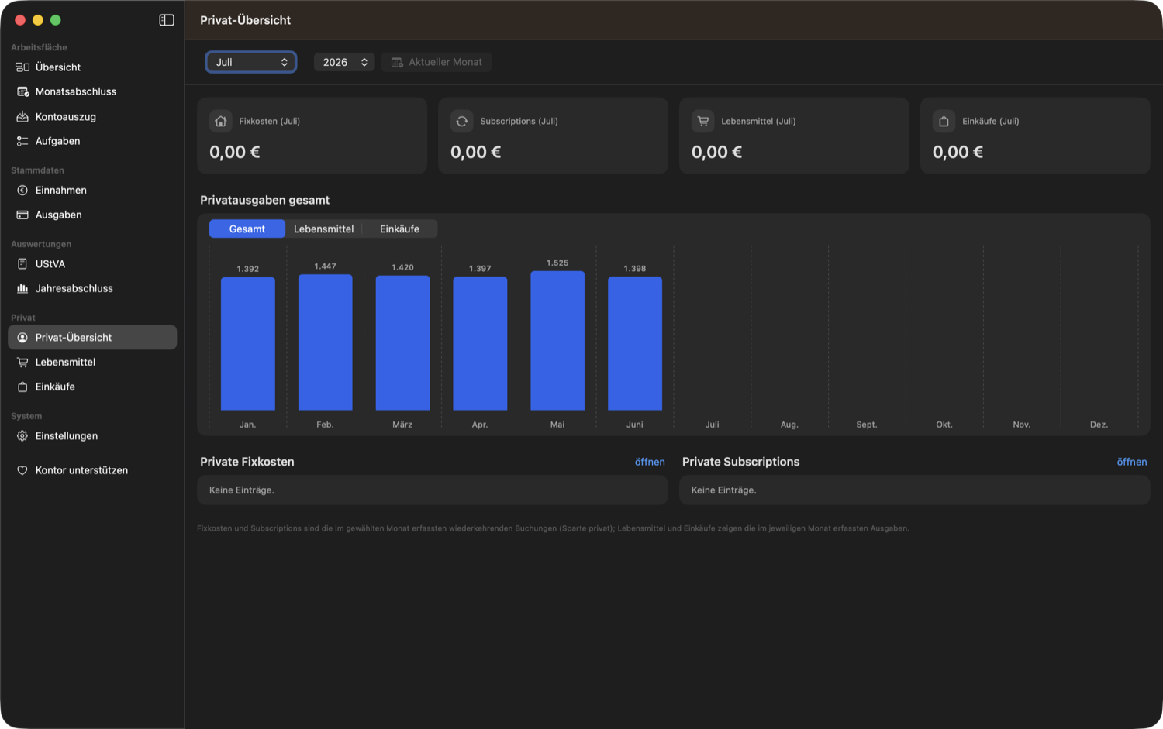Click the März bar labeled 1.420
The width and height of the screenshot is (1163, 729).
(x=402, y=342)
